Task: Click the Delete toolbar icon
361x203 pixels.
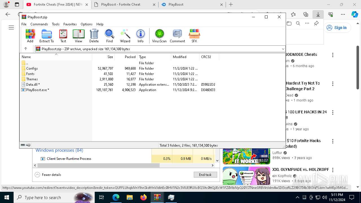Action: [94, 36]
